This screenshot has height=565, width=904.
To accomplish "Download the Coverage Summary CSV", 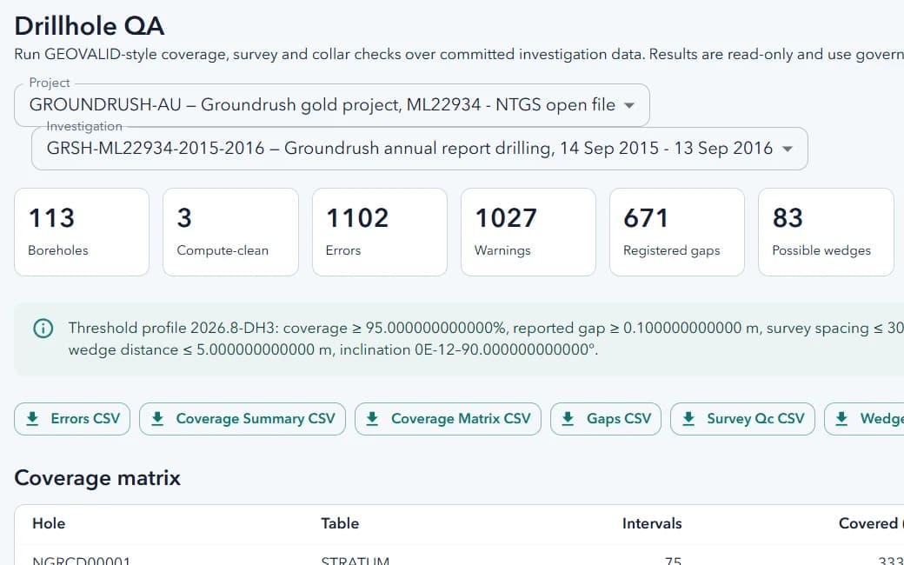I will tap(243, 419).
